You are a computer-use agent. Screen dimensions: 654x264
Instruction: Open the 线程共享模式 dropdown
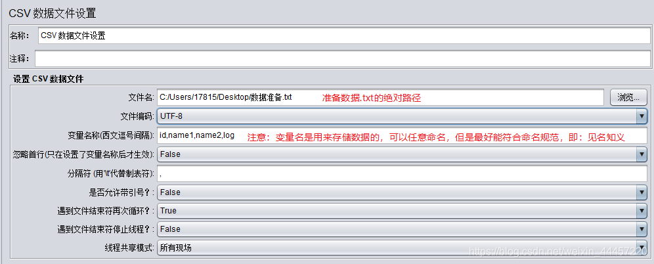pyautogui.click(x=402, y=248)
